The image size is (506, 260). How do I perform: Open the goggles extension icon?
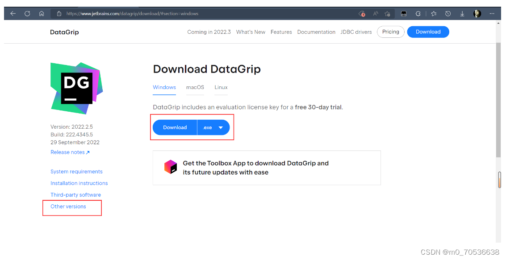(403, 13)
